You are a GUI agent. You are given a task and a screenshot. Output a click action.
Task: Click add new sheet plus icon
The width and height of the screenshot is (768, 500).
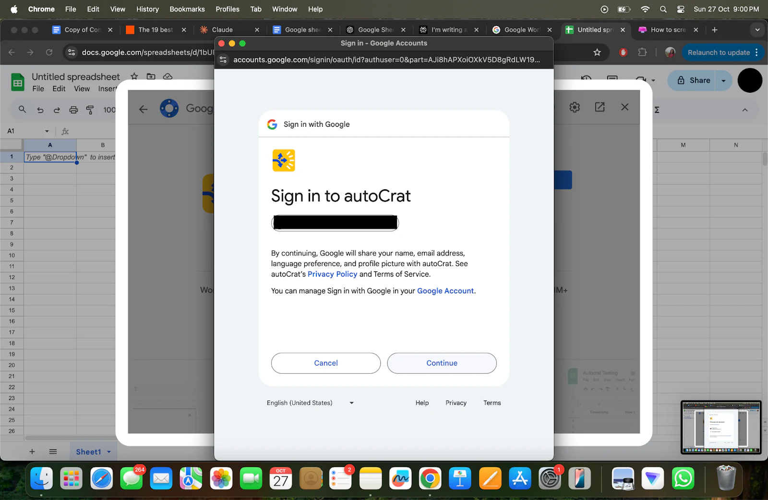pos(32,451)
